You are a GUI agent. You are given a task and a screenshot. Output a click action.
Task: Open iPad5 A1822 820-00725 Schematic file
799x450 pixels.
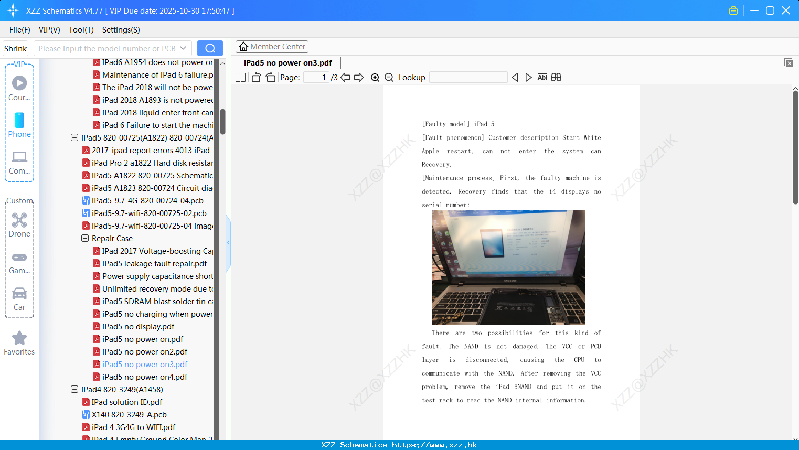click(x=152, y=176)
